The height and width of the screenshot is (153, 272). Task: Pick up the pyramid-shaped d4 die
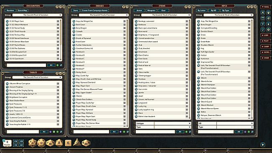77,143
